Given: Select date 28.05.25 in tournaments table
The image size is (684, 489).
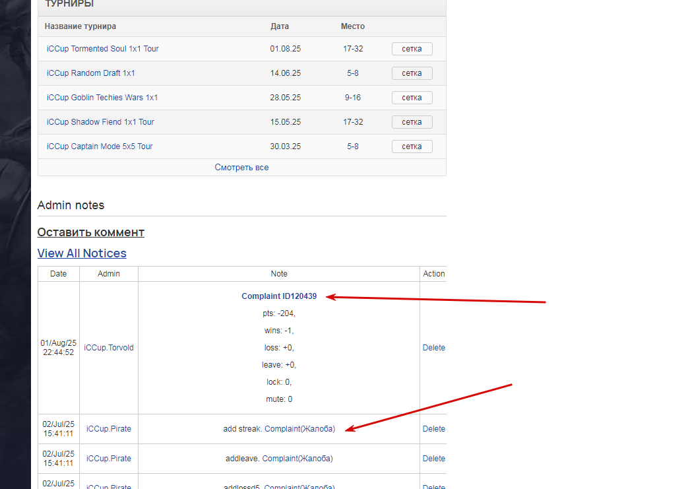Looking at the screenshot, I should tap(286, 98).
